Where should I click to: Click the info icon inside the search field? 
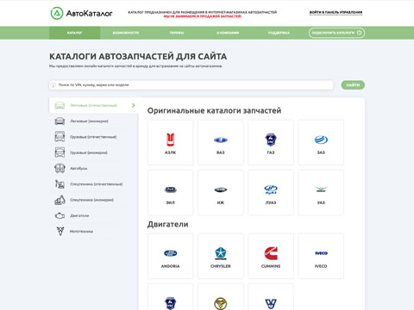point(53,85)
